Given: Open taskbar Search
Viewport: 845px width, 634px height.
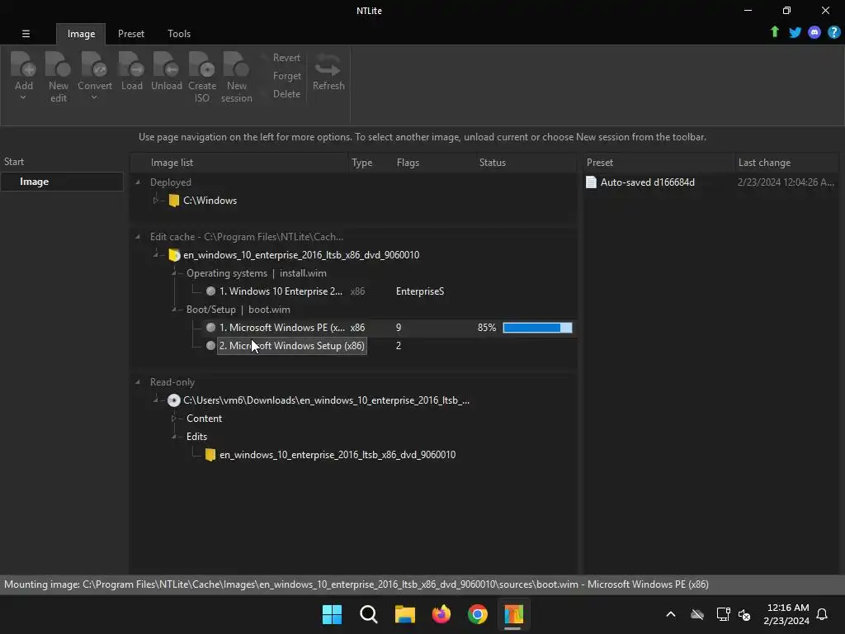Looking at the screenshot, I should (x=369, y=614).
